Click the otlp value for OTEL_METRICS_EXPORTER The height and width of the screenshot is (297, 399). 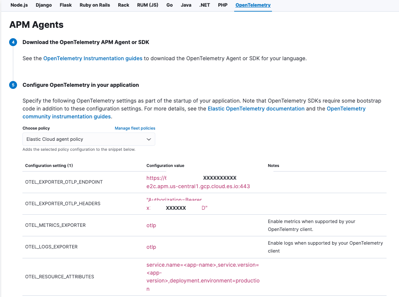(151, 225)
